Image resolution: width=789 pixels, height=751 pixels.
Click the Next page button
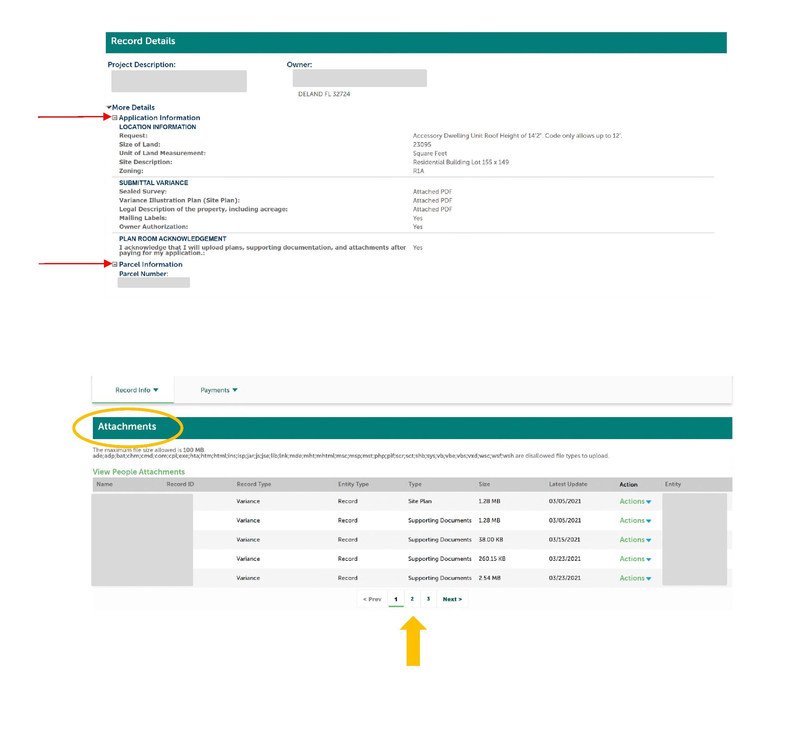[x=452, y=599]
